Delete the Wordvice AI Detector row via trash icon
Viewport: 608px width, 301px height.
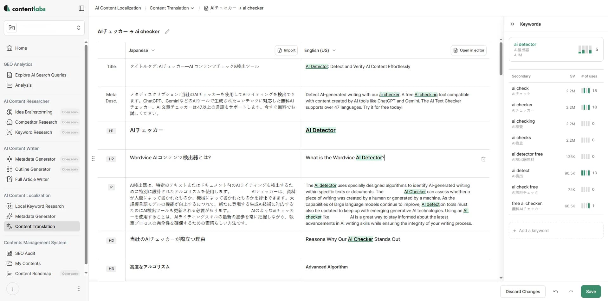click(x=483, y=159)
